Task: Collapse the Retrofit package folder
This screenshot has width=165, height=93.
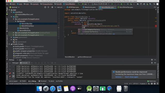Action: coord(16,21)
